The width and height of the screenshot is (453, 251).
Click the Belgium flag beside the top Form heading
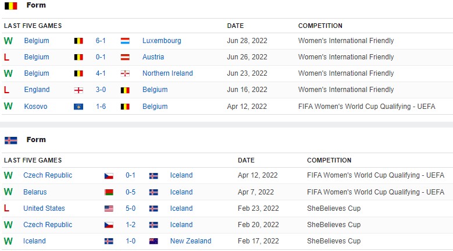(10, 6)
